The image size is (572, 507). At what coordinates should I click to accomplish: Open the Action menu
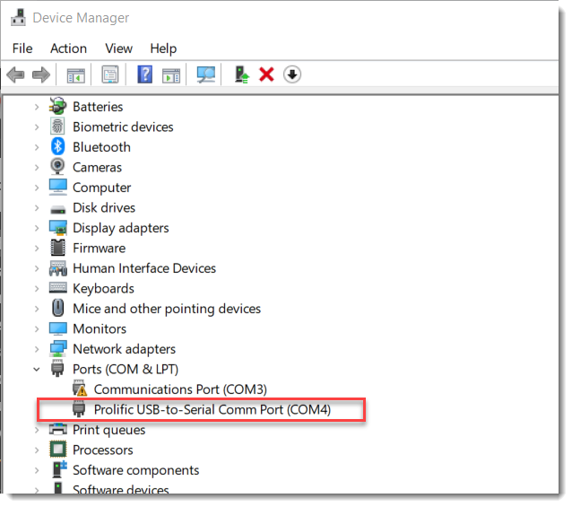click(68, 48)
